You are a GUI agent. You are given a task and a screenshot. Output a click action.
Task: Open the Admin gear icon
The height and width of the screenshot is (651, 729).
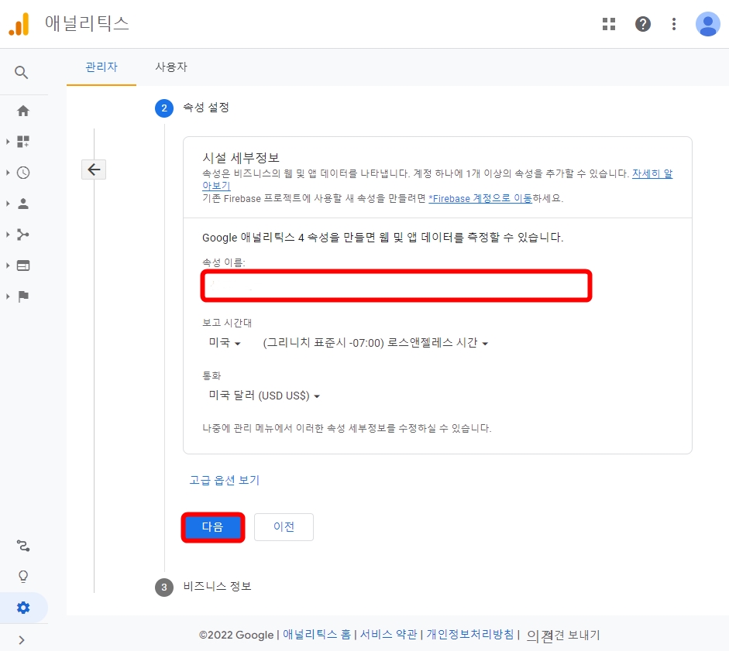coord(23,607)
